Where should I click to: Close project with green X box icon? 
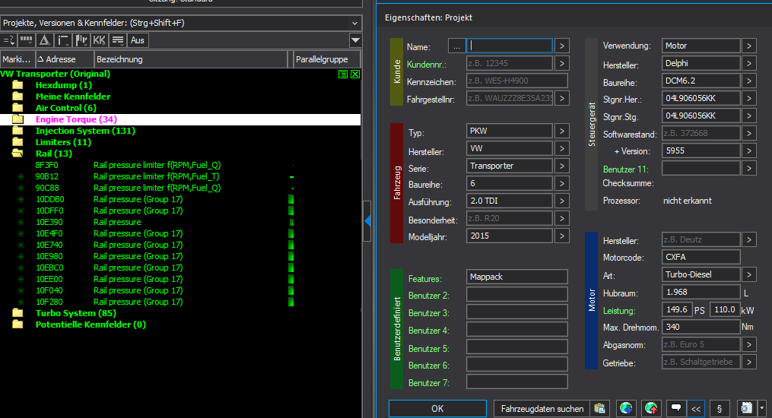[x=355, y=74]
